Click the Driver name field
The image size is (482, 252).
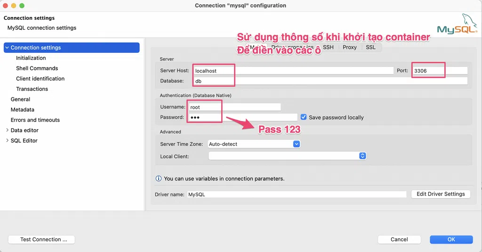(297, 195)
